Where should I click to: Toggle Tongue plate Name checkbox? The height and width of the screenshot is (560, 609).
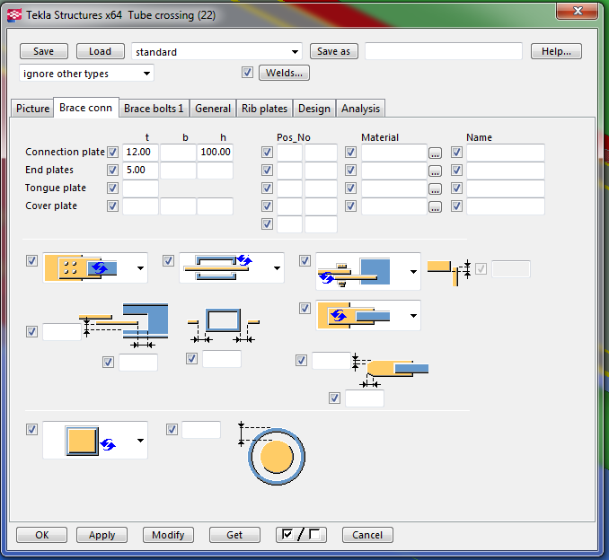click(x=456, y=188)
